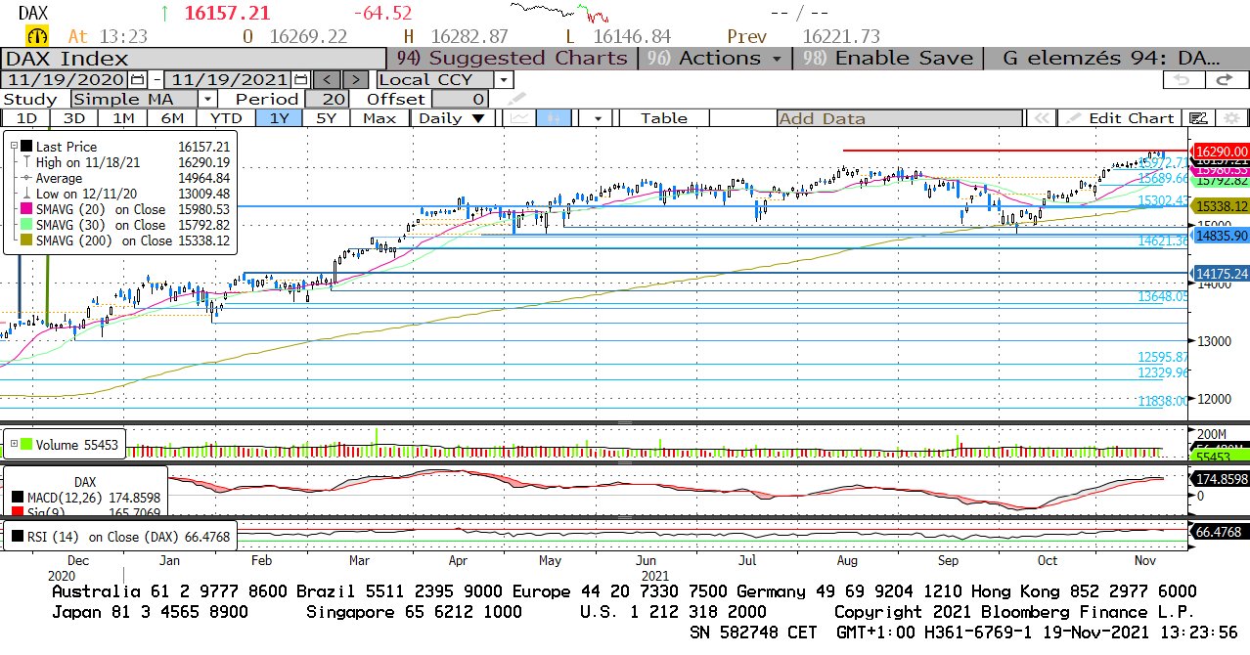Click the Average marker icon in legend

[26, 178]
